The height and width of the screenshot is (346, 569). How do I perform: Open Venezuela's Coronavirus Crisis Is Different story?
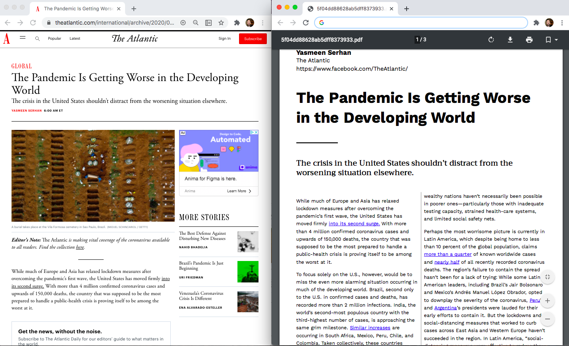click(201, 296)
